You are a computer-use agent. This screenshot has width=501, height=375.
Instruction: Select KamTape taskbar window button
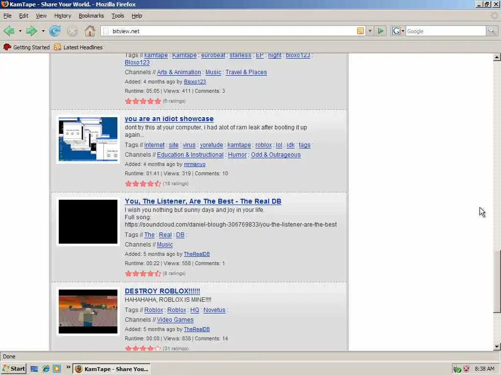click(x=112, y=369)
